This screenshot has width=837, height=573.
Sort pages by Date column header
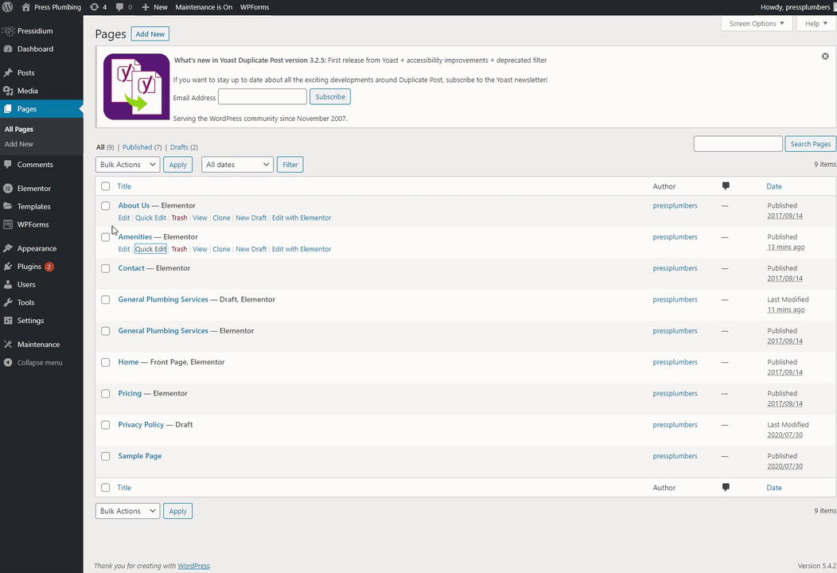coord(774,186)
